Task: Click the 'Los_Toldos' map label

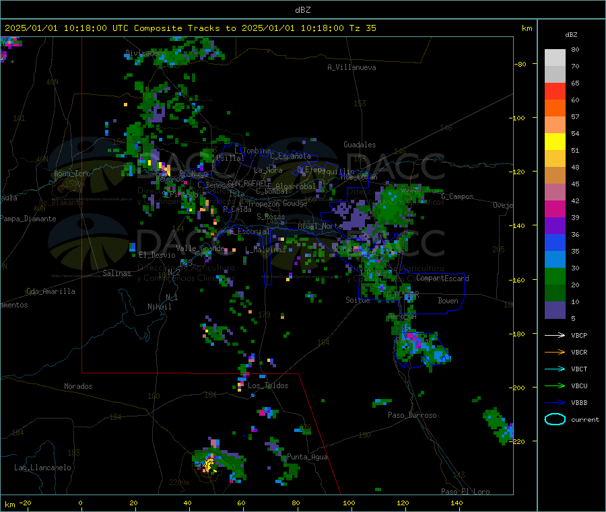Action: [x=268, y=386]
